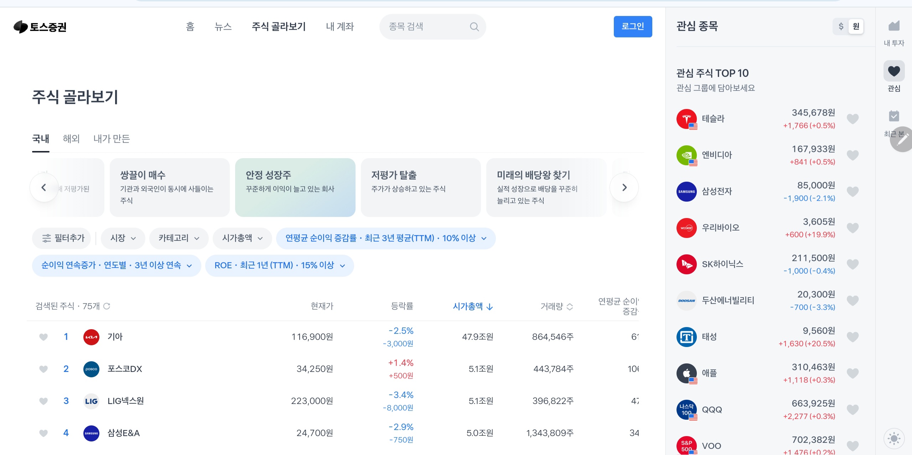
Task: Click the Nvidia logo icon
Action: click(686, 155)
